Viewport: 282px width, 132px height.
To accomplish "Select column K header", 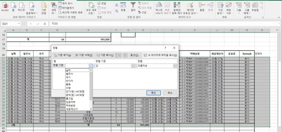I will pyautogui.click(x=195, y=30).
